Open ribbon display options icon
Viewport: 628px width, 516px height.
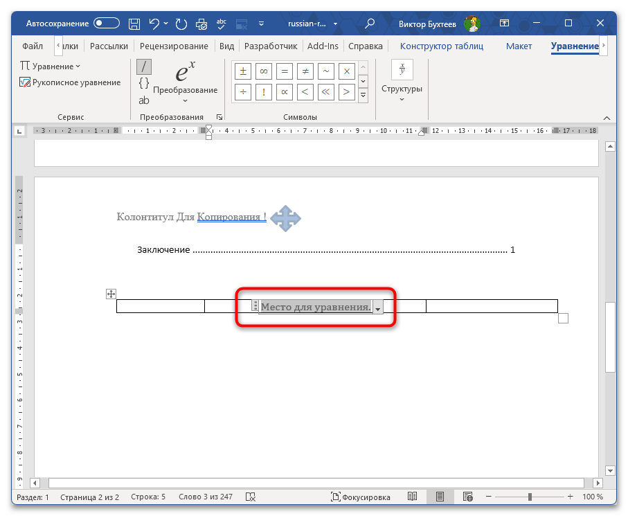[x=504, y=24]
